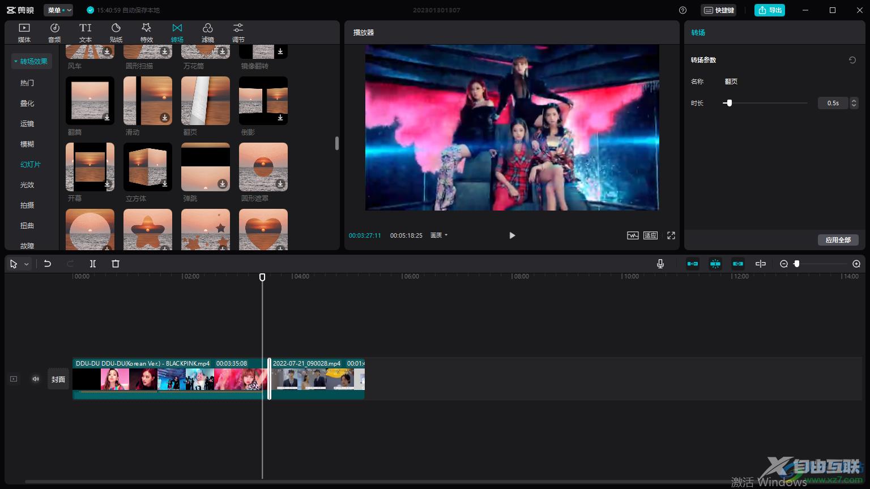Open the help question-mark icon
This screenshot has width=870, height=489.
(683, 10)
